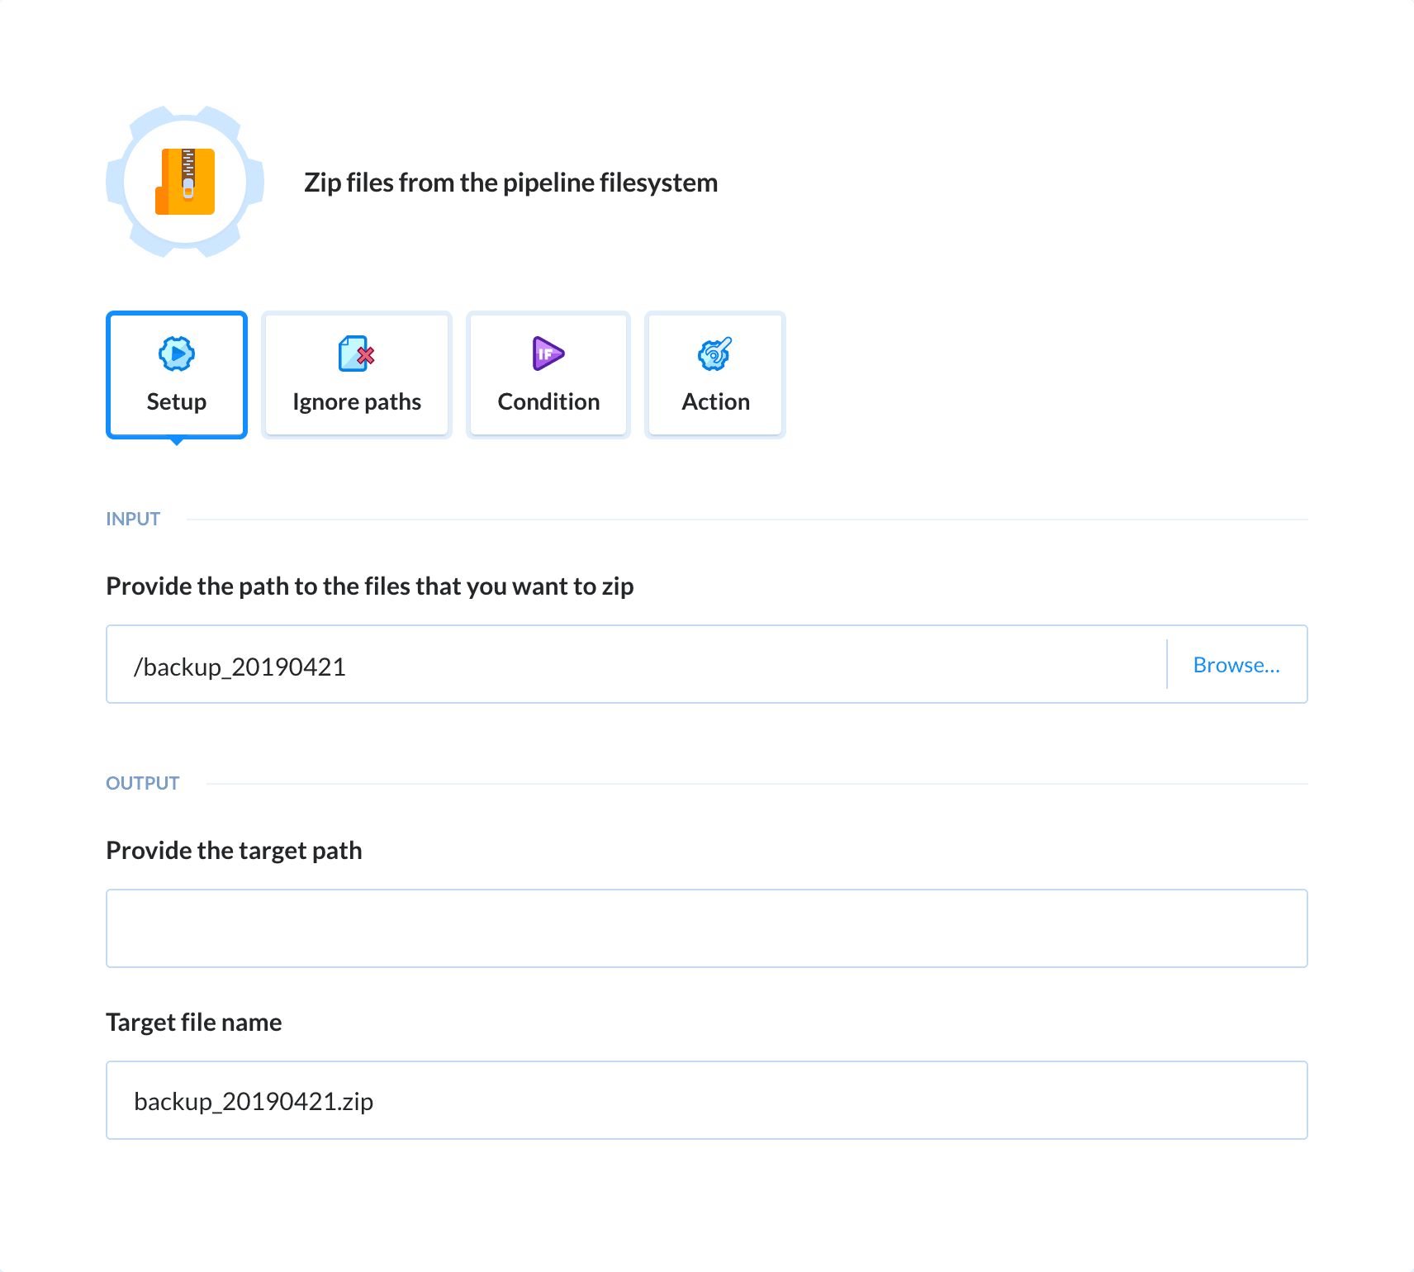Click the OUTPUT section label
The width and height of the screenshot is (1414, 1272).
click(142, 782)
